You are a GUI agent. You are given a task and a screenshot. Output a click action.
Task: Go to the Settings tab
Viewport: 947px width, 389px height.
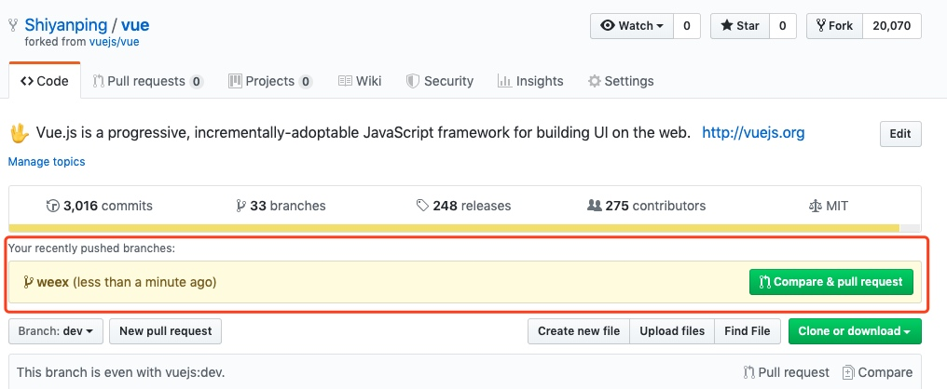[620, 81]
